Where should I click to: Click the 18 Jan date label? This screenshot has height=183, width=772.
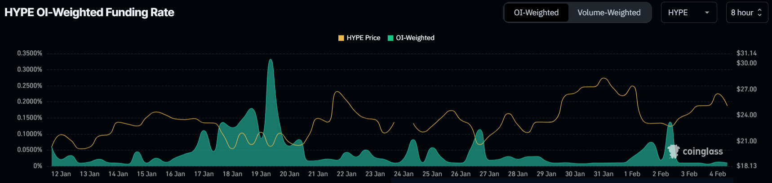232,174
